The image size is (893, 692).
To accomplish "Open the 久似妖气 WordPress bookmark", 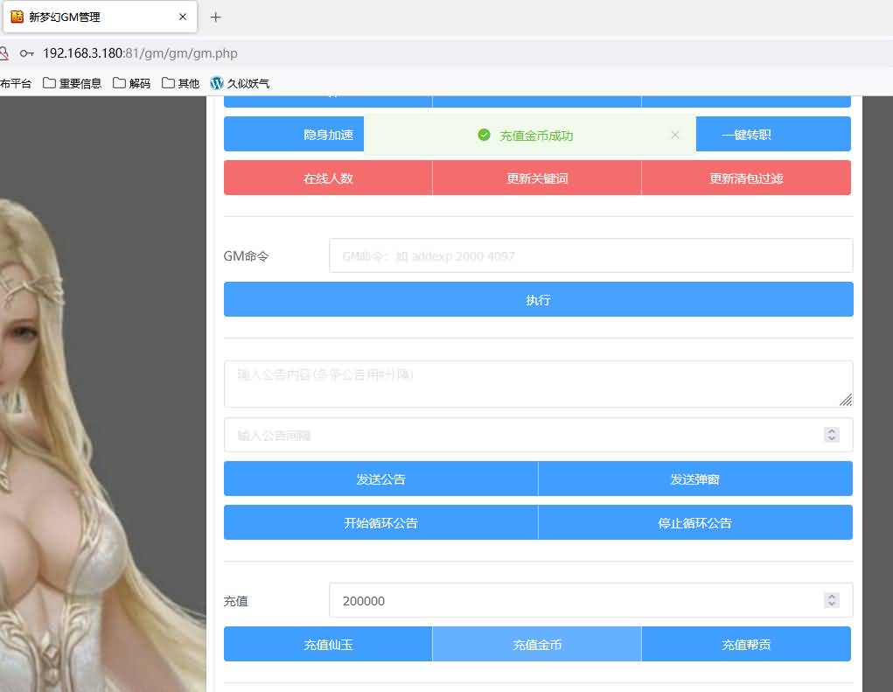I will (239, 84).
